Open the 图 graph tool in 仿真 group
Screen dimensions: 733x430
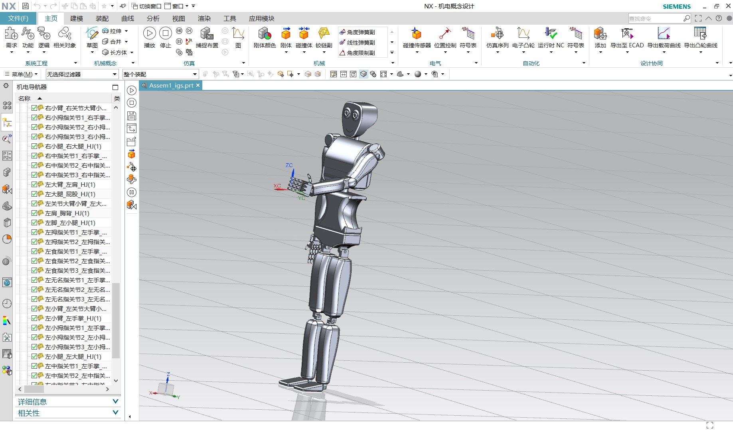click(x=238, y=33)
